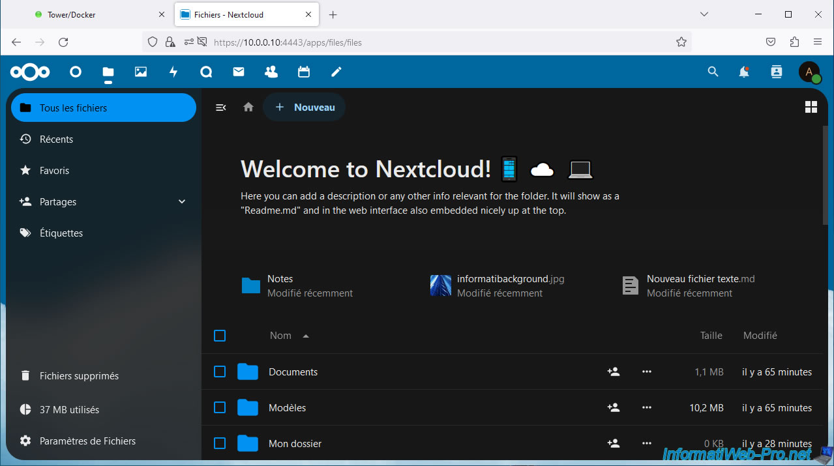Check the Documents folder checkbox

tap(220, 371)
